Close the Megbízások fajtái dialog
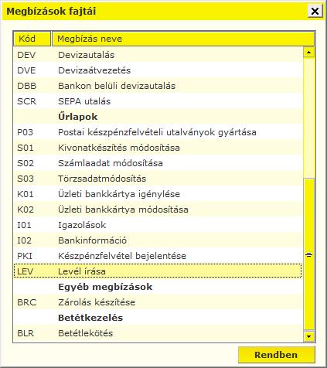This screenshot has height=368, width=327. pyautogui.click(x=315, y=12)
